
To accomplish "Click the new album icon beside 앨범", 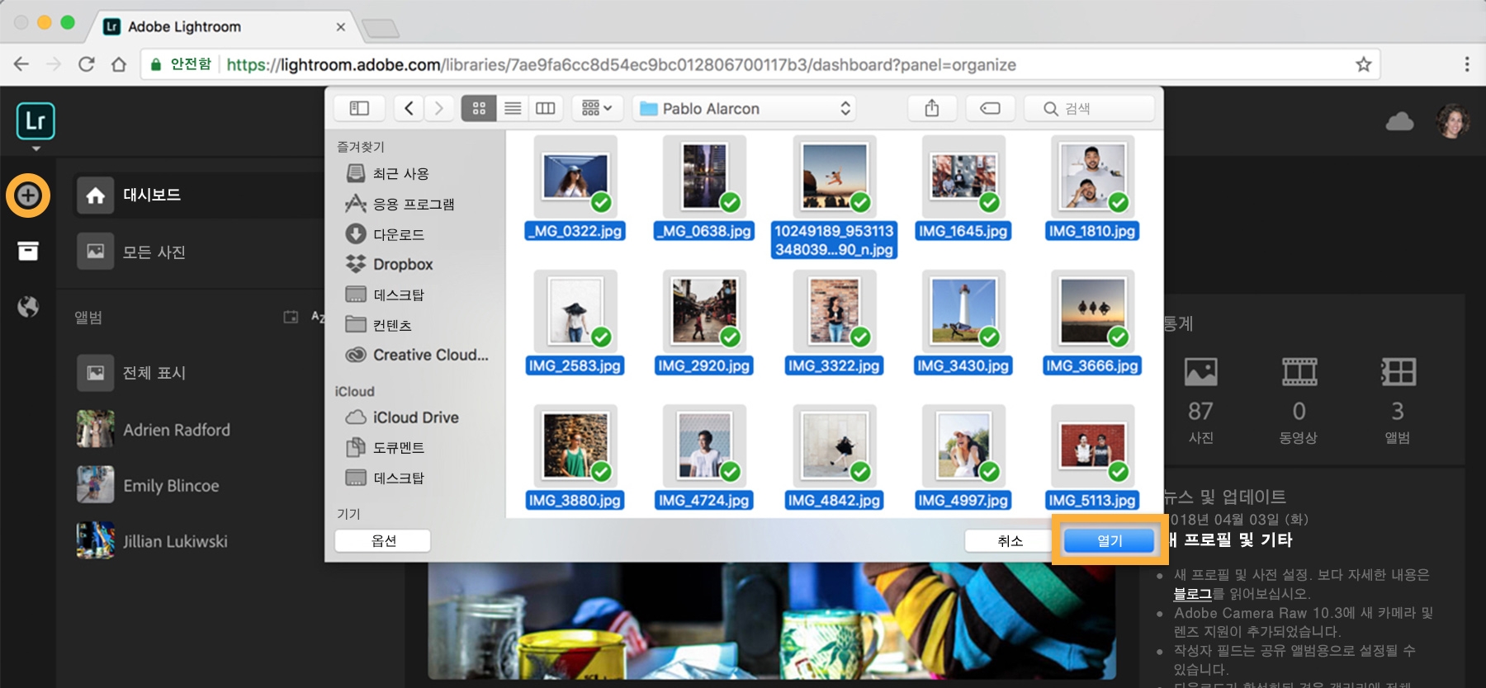I will pyautogui.click(x=291, y=317).
